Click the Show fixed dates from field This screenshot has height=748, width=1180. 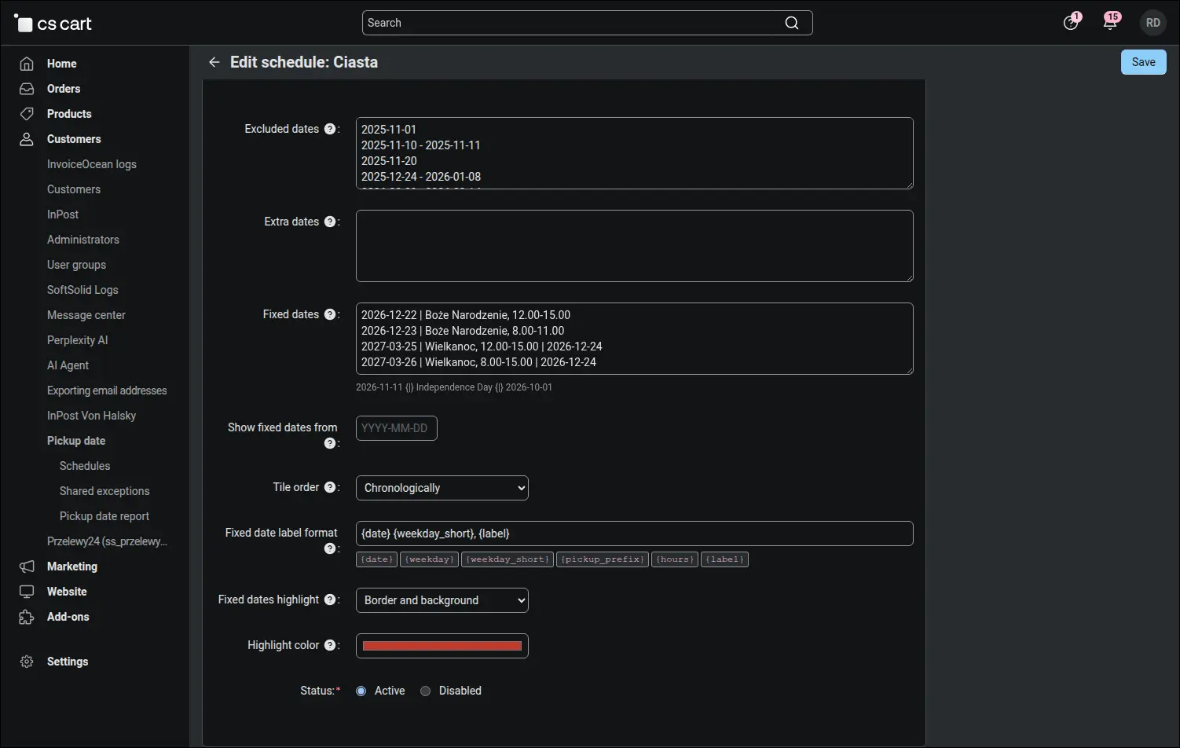pos(397,428)
